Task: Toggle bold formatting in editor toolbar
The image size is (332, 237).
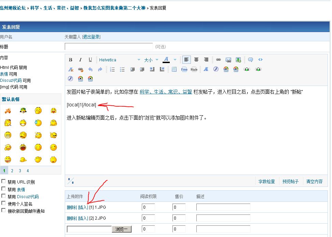Action: (71, 60)
